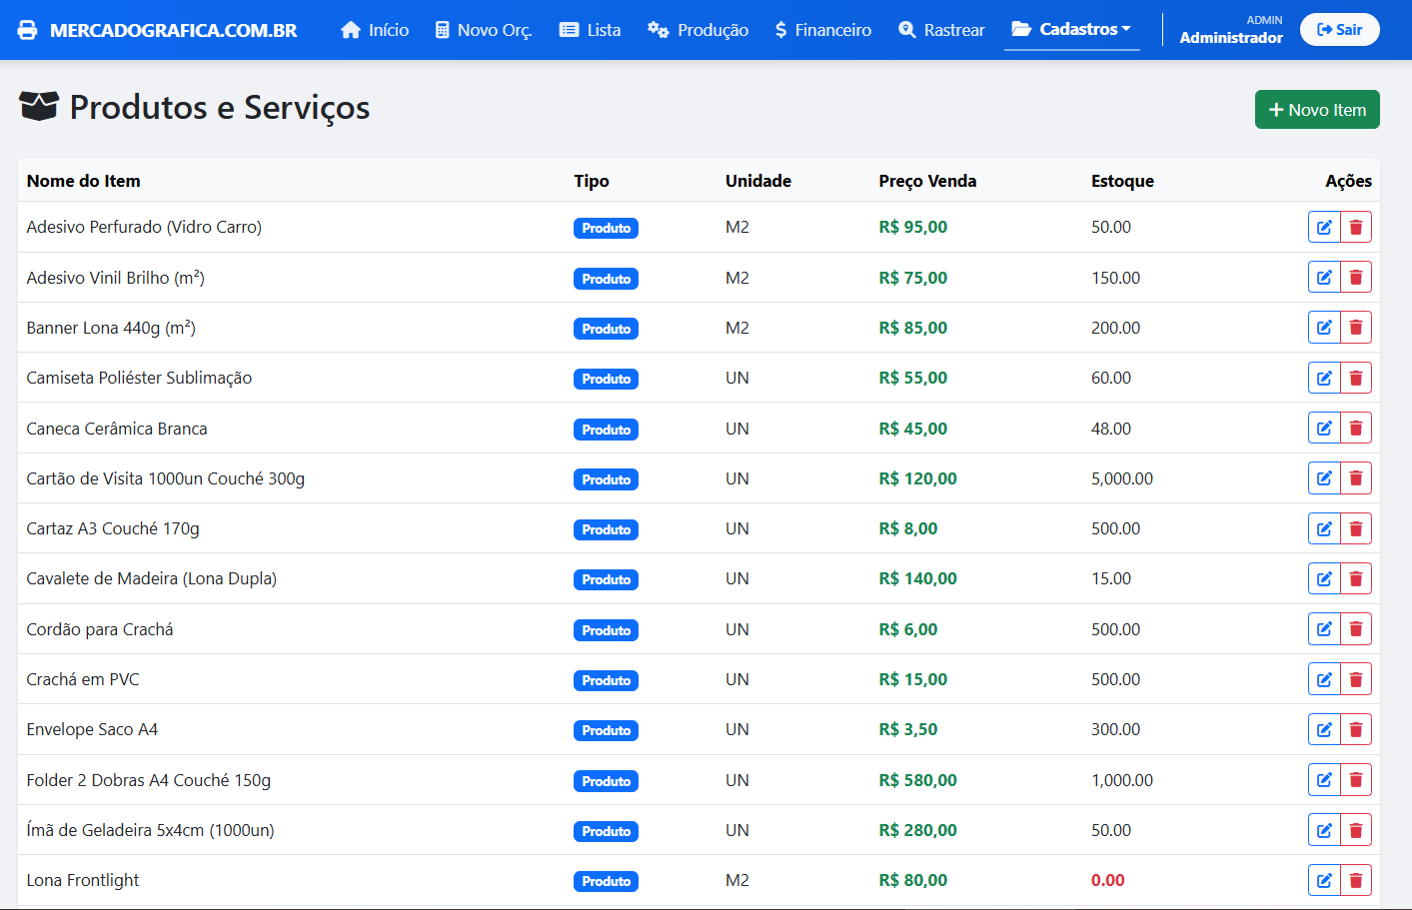Expand the Cadastros dropdown menu
This screenshot has height=910, width=1412.
pos(1071,29)
